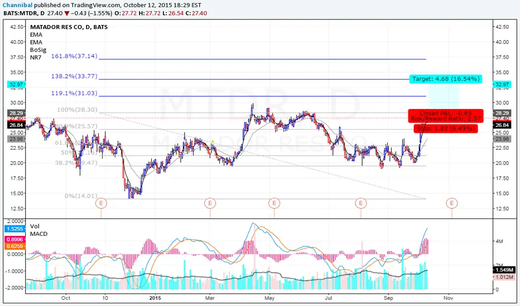Click the blue 1.5255 MACD value tag
The image size is (520, 306).
[15, 229]
